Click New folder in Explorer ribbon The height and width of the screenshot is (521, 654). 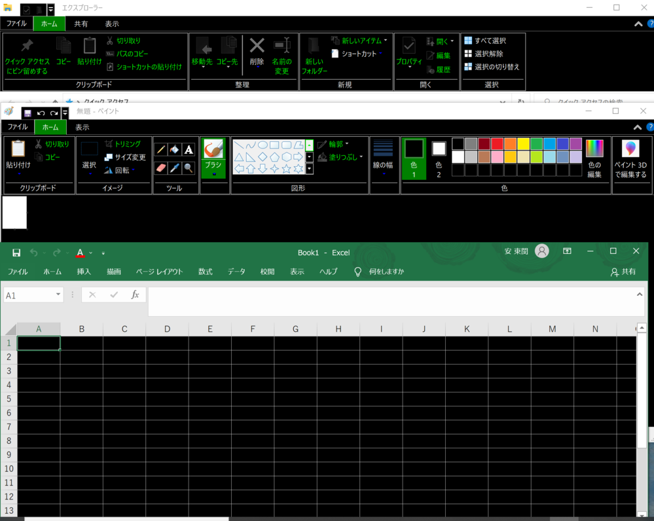pos(314,56)
